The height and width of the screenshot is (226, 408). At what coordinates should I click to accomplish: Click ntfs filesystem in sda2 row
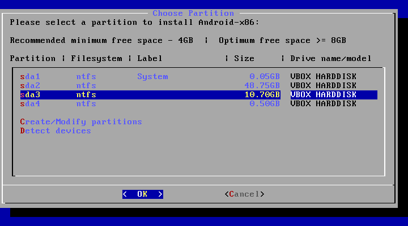[x=86, y=86]
